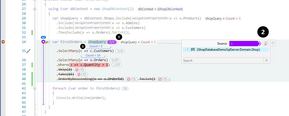Click the 'Count = 10' label
Screen dimensions: 289x116
93,55
